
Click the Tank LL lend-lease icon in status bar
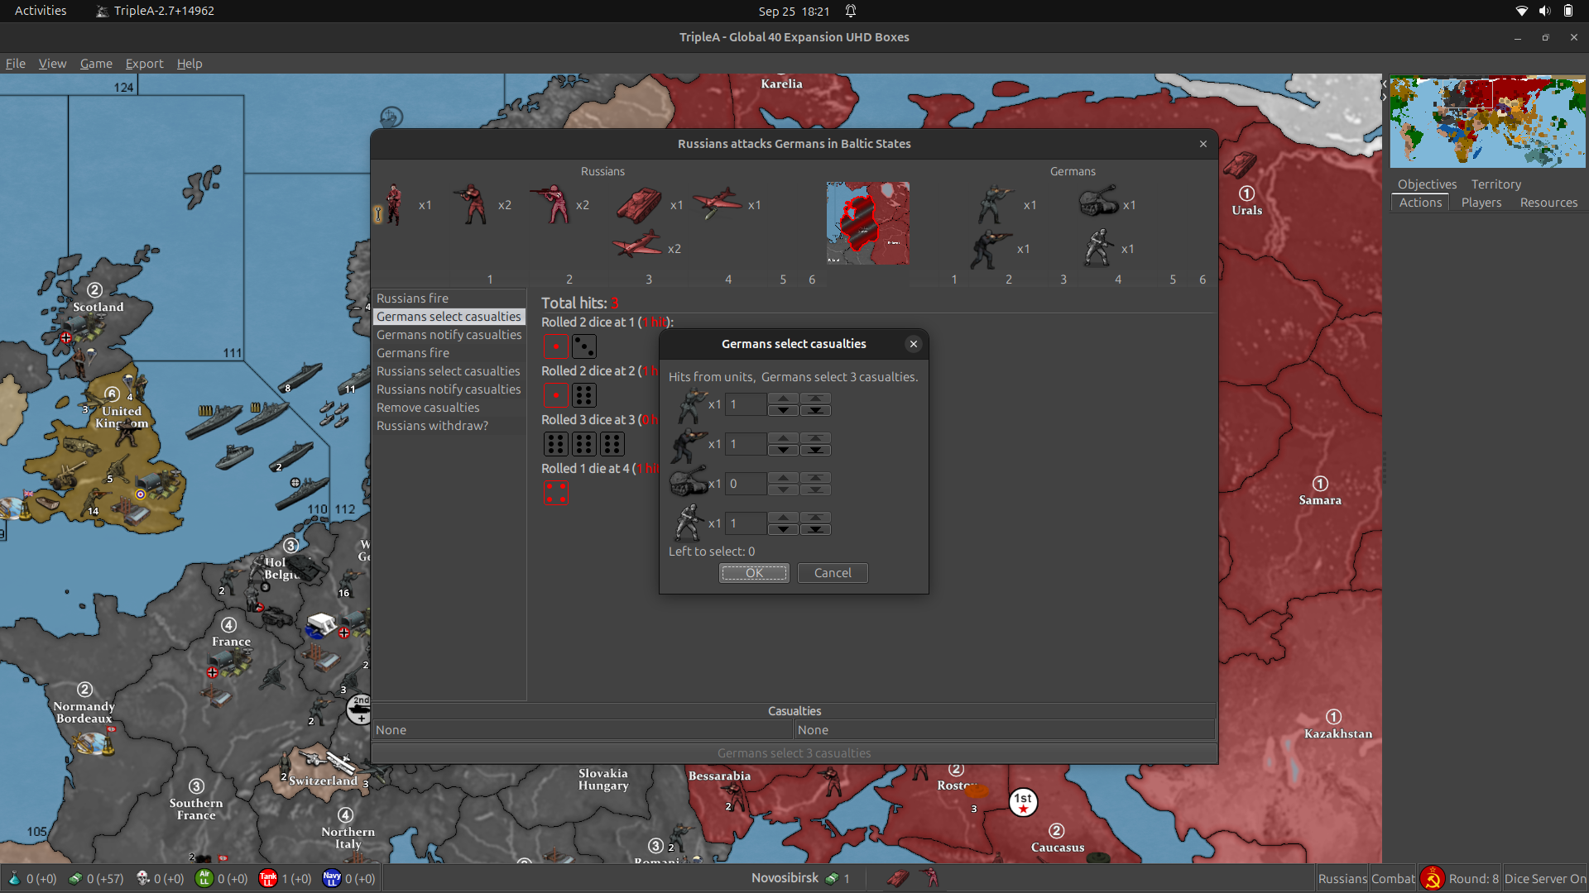coord(267,878)
